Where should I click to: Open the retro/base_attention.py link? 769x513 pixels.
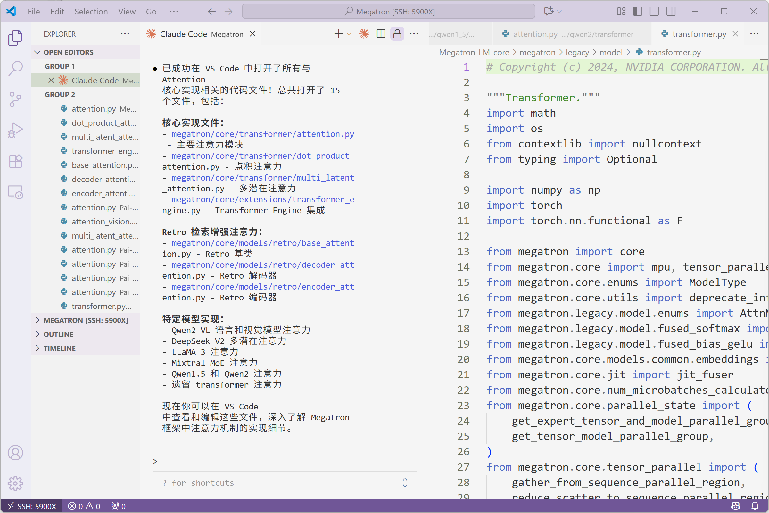coord(263,243)
